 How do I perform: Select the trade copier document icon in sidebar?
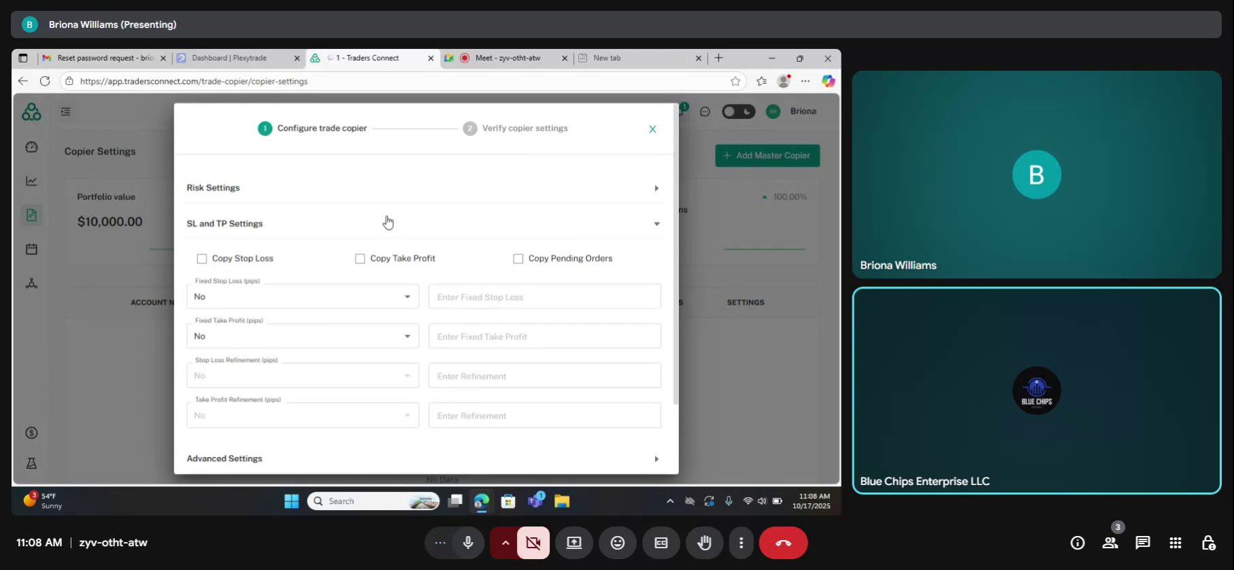tap(31, 215)
